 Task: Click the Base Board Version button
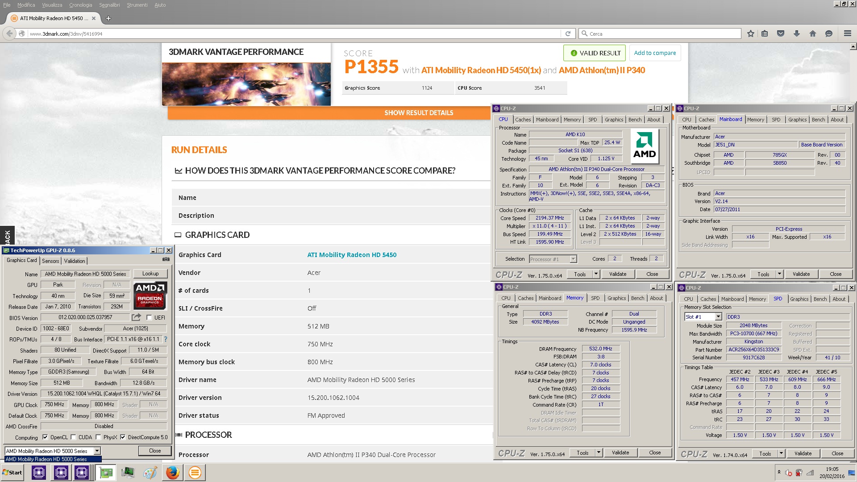[x=822, y=145]
